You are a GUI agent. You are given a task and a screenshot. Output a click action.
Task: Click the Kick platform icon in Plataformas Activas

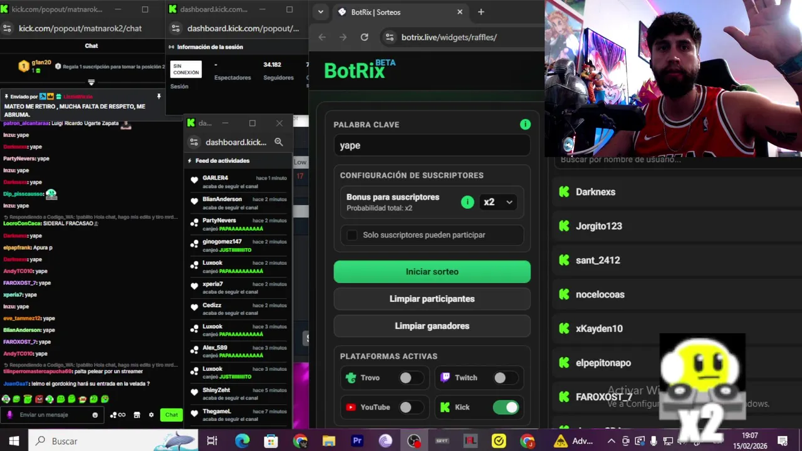click(445, 407)
